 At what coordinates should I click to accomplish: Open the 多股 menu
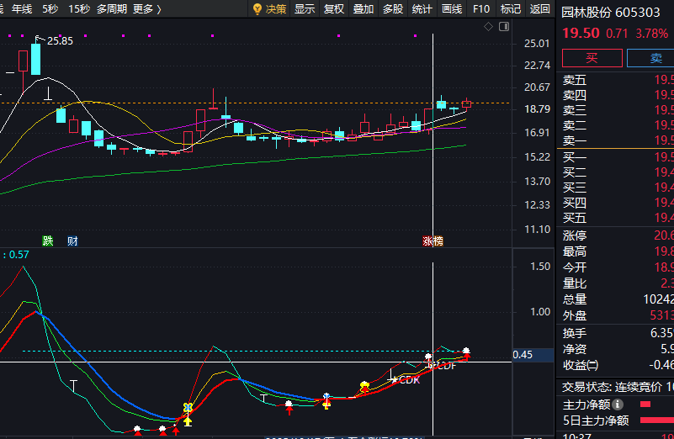pyautogui.click(x=393, y=8)
